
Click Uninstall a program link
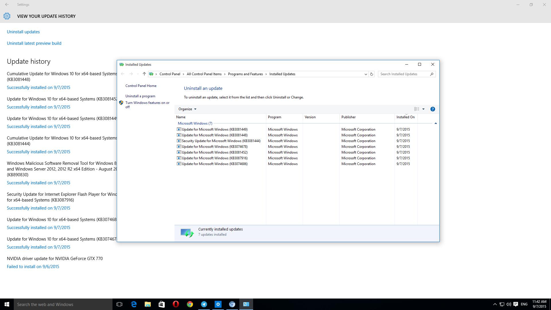pyautogui.click(x=140, y=96)
